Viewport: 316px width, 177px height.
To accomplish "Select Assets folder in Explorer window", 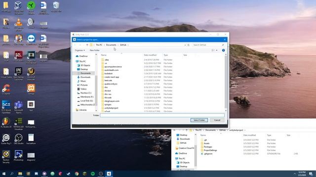I will pos(206,144).
